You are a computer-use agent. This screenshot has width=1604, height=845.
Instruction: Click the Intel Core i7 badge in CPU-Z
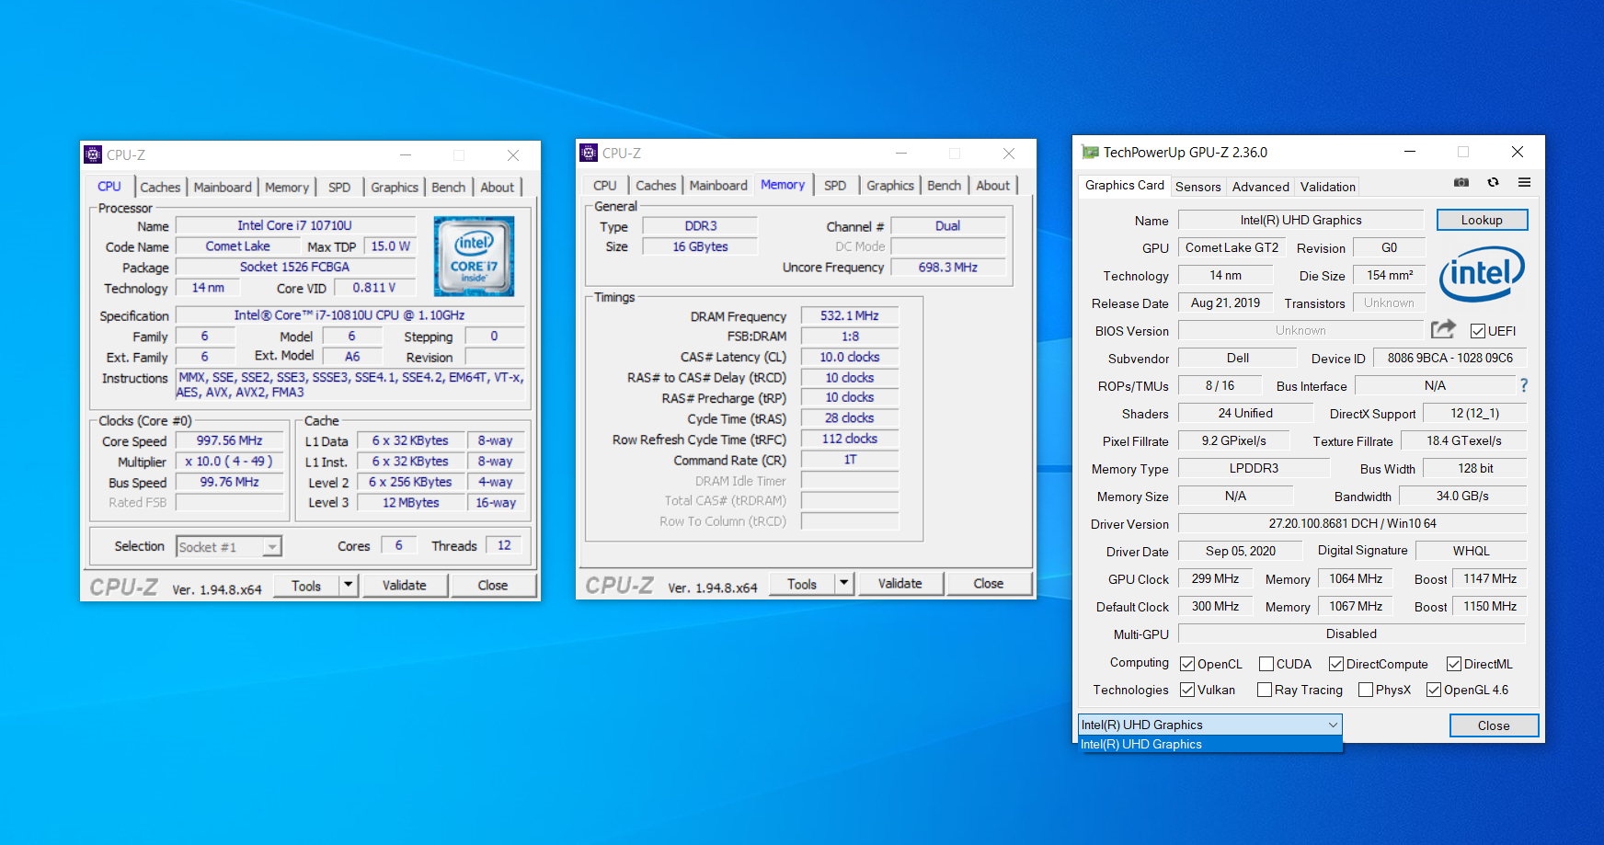point(474,257)
